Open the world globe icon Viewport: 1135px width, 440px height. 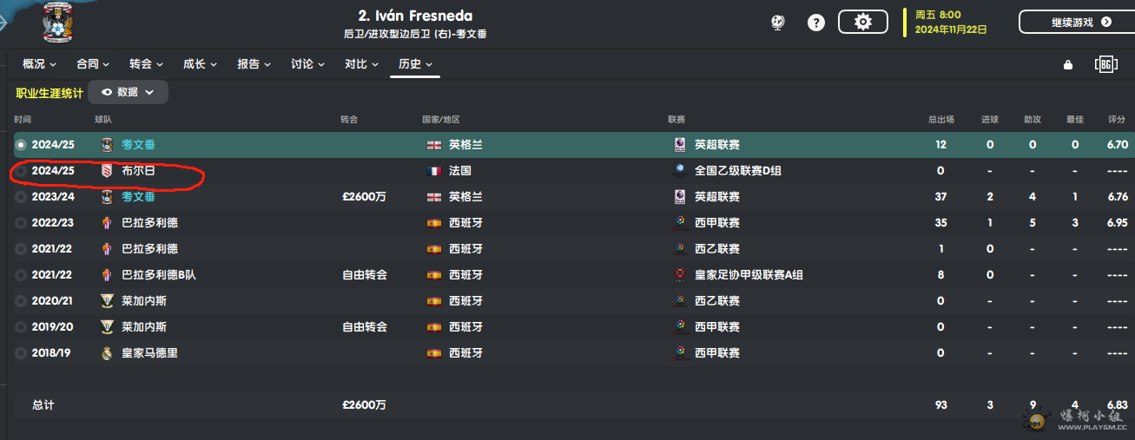[778, 23]
